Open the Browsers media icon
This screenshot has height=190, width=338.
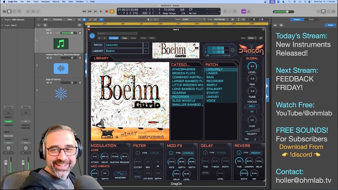(333, 11)
